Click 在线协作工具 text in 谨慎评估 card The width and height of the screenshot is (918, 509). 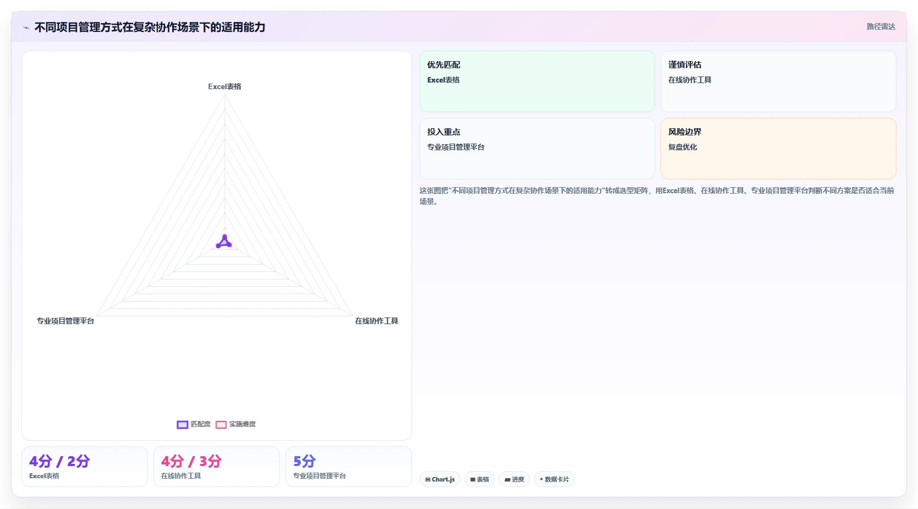click(x=690, y=80)
